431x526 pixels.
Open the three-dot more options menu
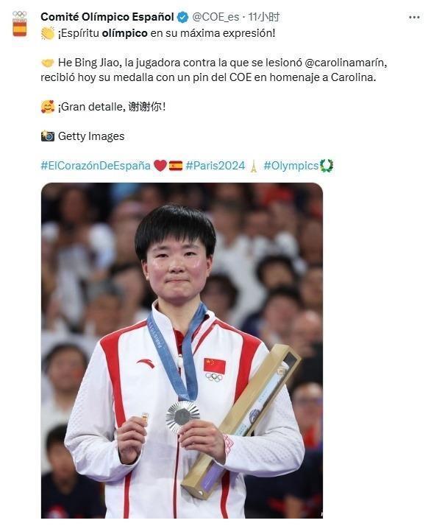click(x=414, y=17)
